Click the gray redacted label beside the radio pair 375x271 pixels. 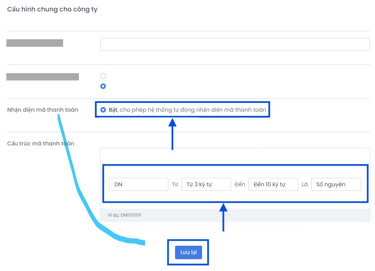43,77
